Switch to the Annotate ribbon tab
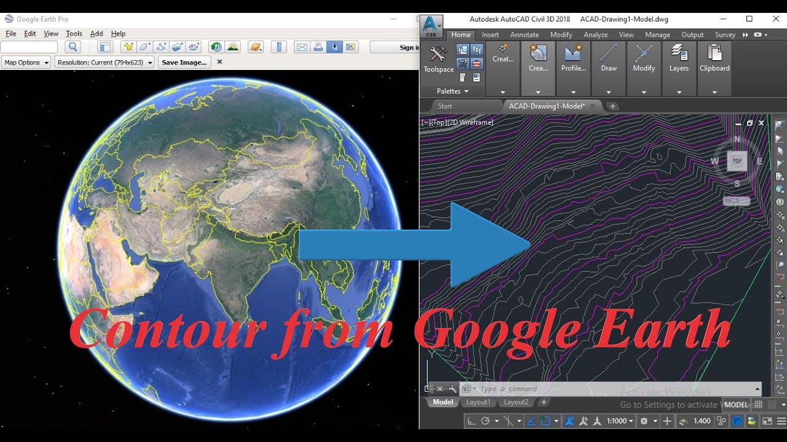 coord(524,35)
